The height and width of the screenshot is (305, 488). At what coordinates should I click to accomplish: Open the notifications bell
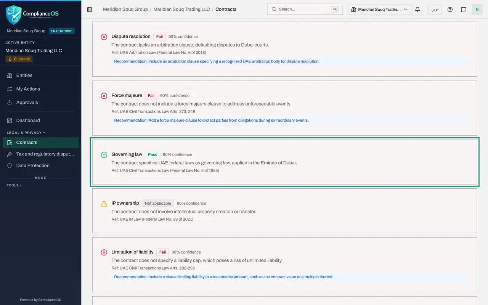pos(417,9)
